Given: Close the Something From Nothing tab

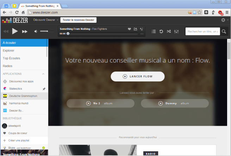Looking at the screenshot, I should point(57,6).
